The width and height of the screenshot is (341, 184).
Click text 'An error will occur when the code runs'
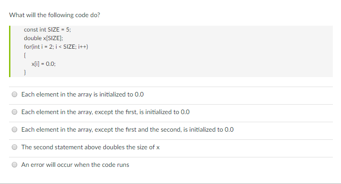click(75, 165)
